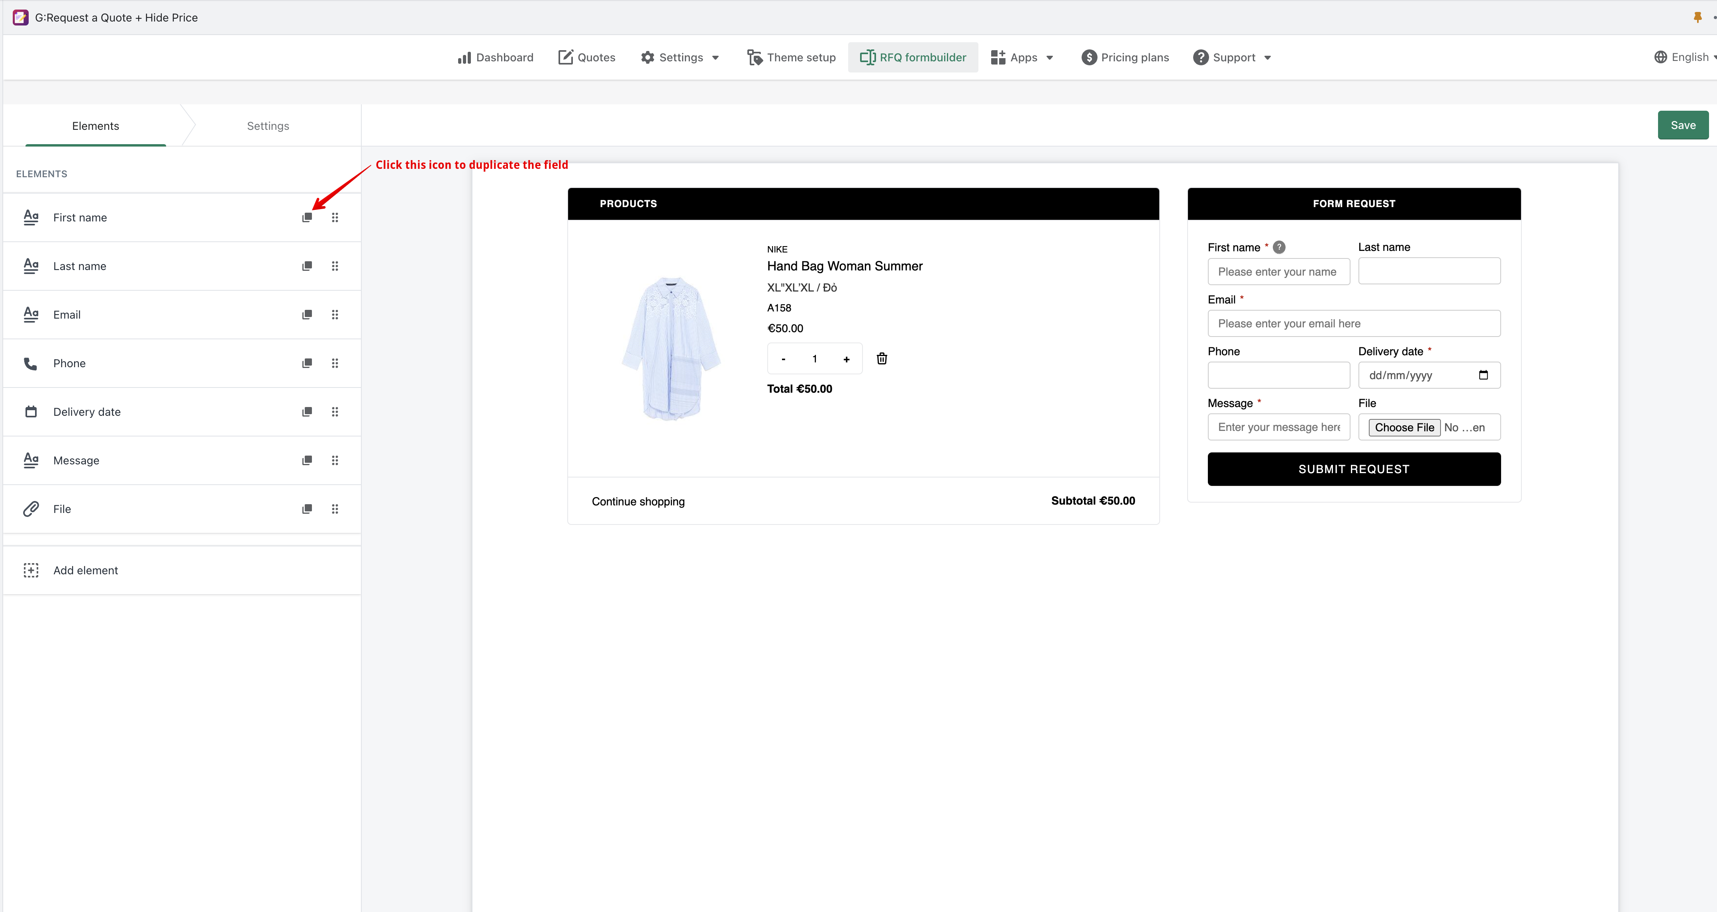
Task: Open Theme setup
Action: (791, 57)
